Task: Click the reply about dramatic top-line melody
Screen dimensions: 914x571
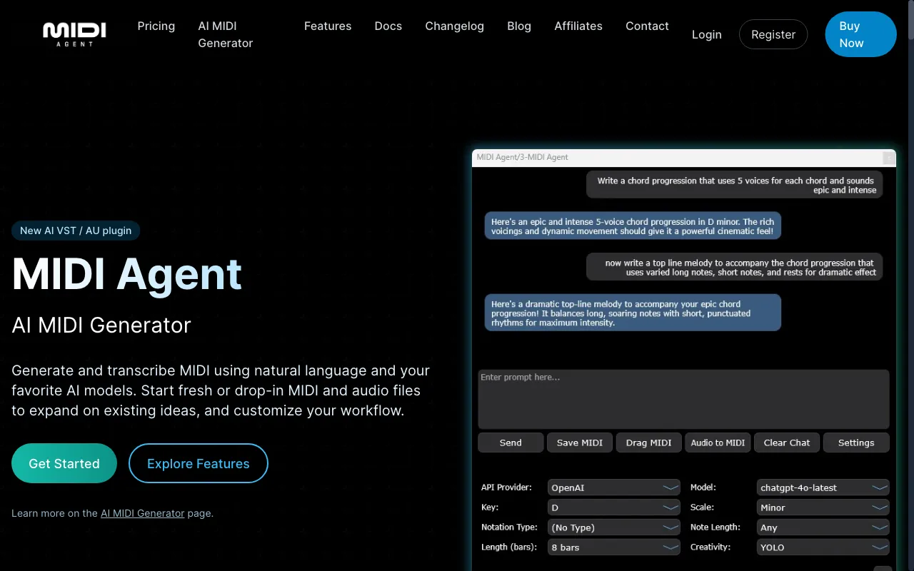Action: tap(633, 313)
